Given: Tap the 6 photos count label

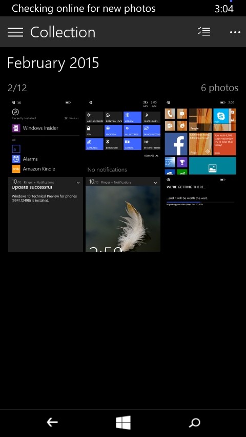Looking at the screenshot, I should point(219,88).
